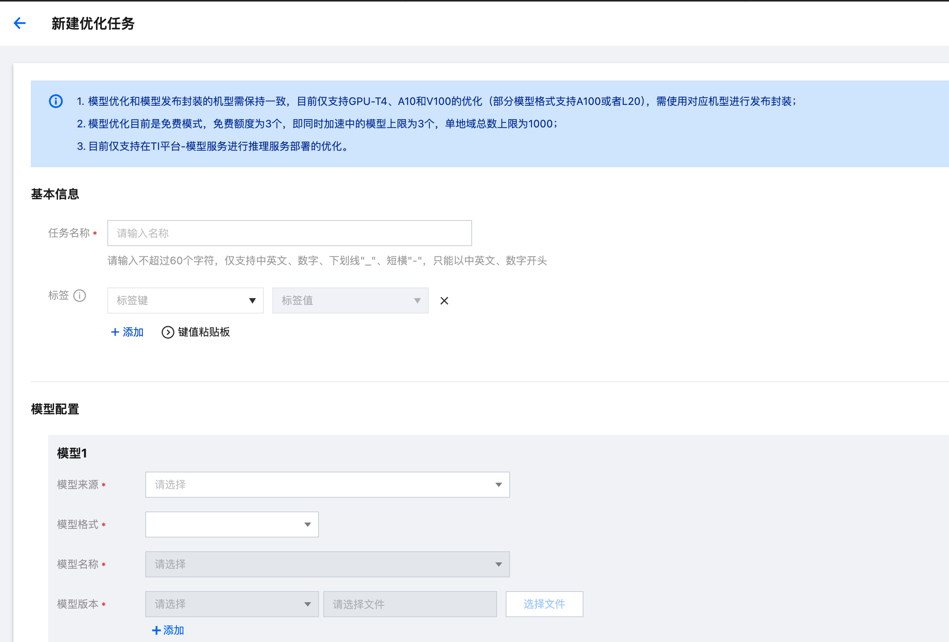Click the 请选择文件 input field

click(410, 604)
